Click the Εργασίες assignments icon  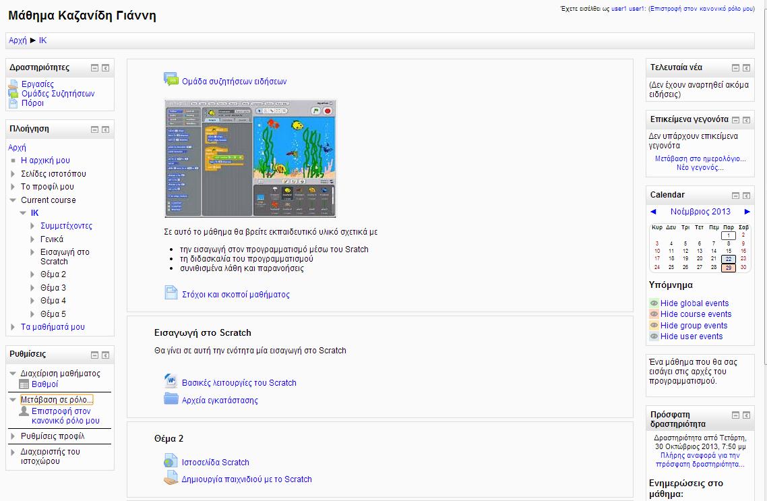[13, 85]
